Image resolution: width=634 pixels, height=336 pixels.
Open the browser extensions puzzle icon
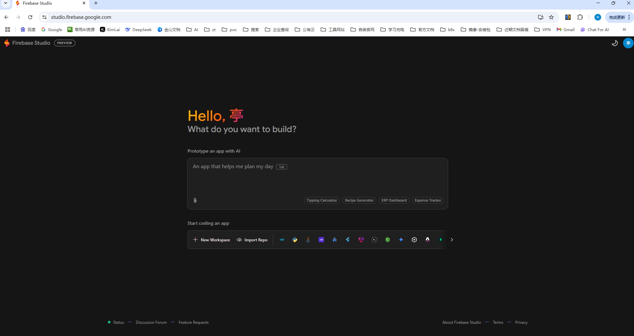pyautogui.click(x=580, y=17)
